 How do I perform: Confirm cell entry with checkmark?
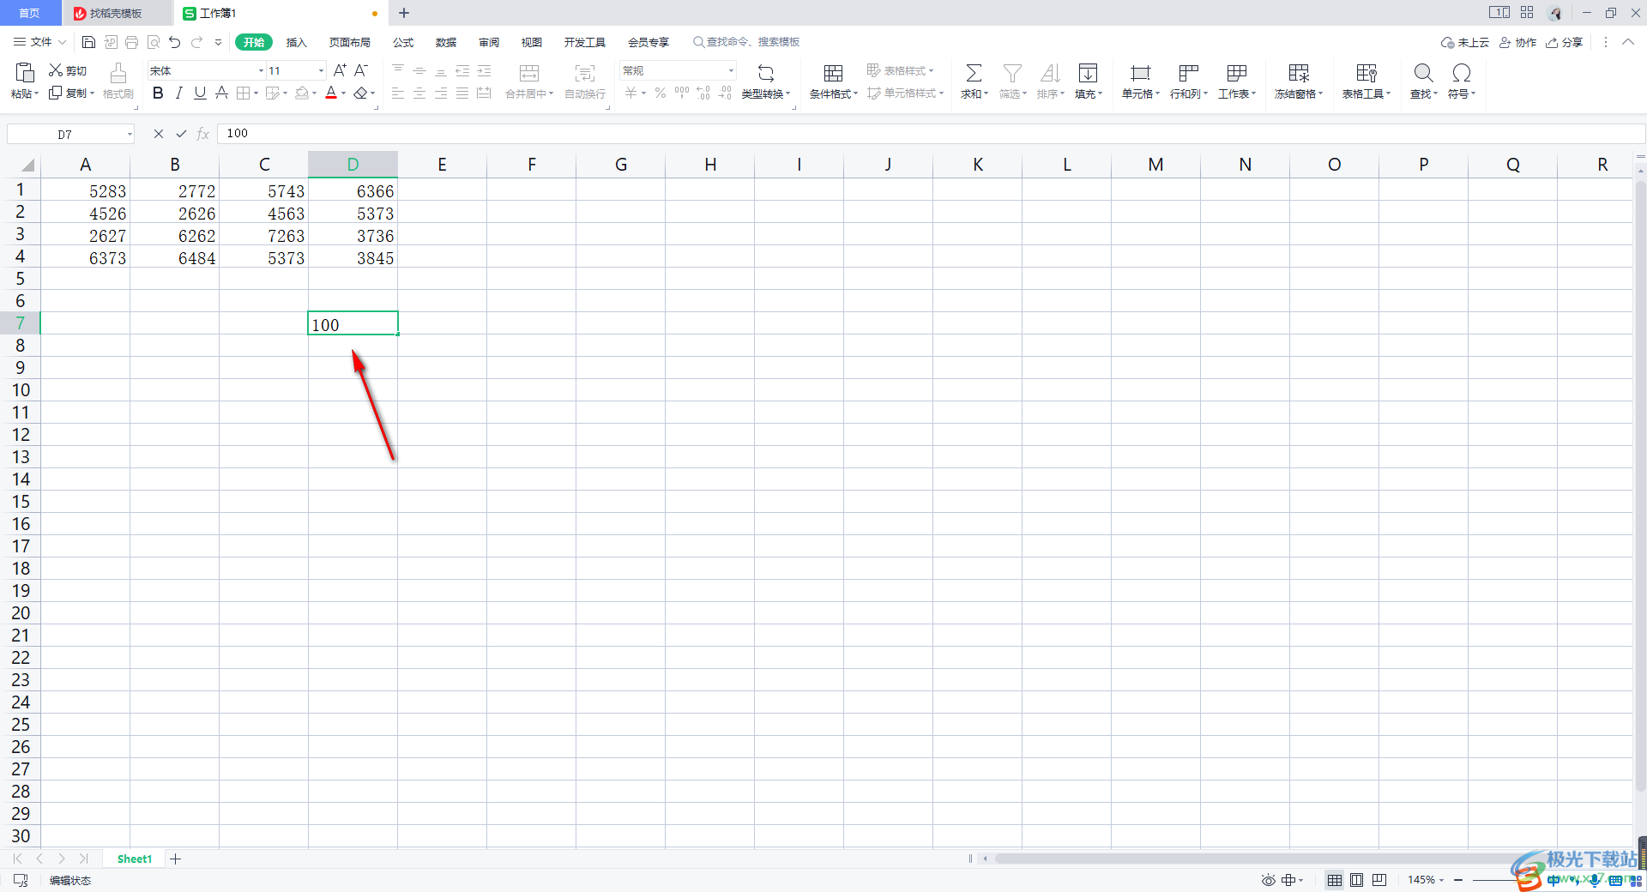tap(181, 134)
